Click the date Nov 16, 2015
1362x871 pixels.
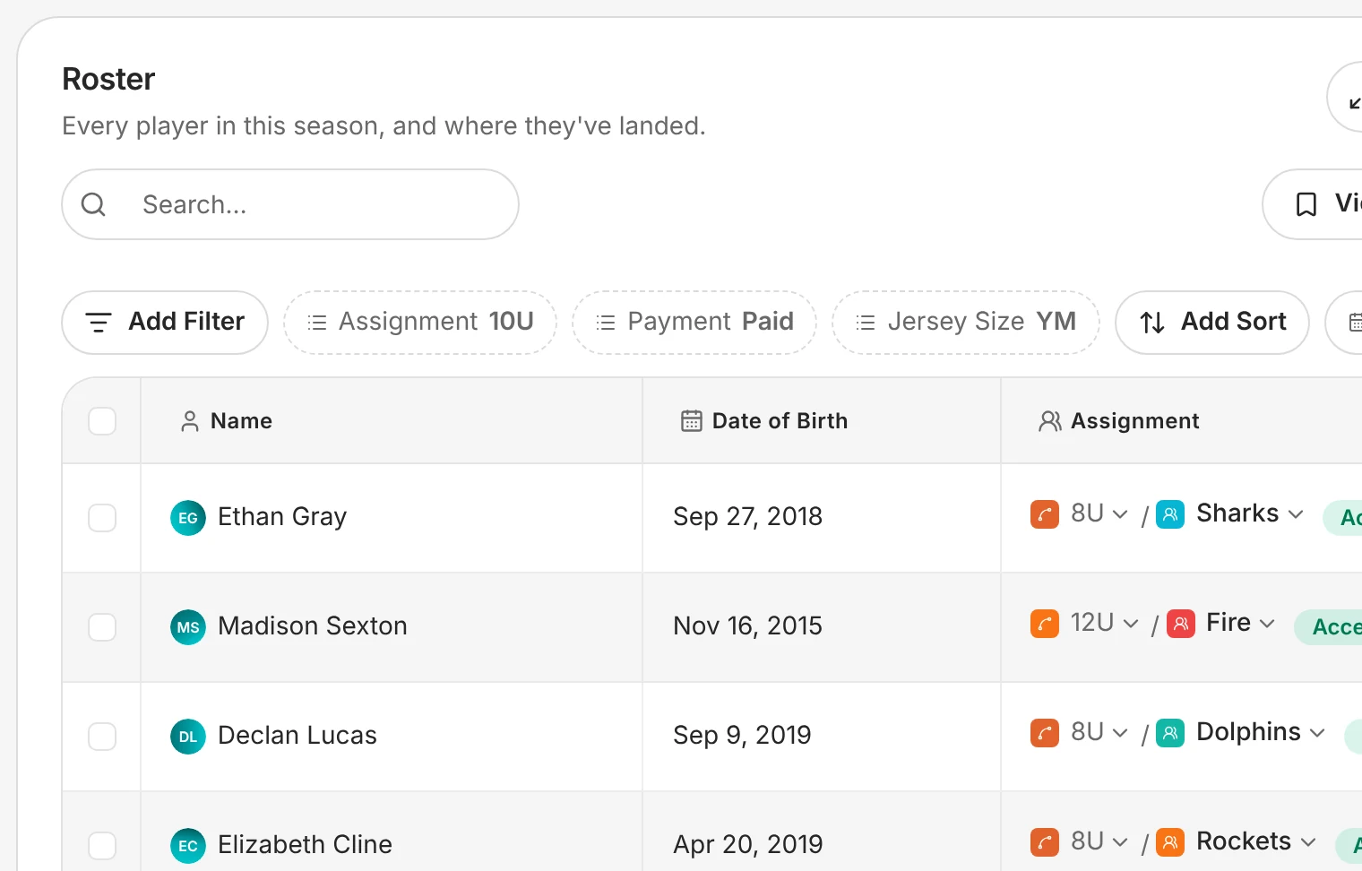(x=748, y=626)
